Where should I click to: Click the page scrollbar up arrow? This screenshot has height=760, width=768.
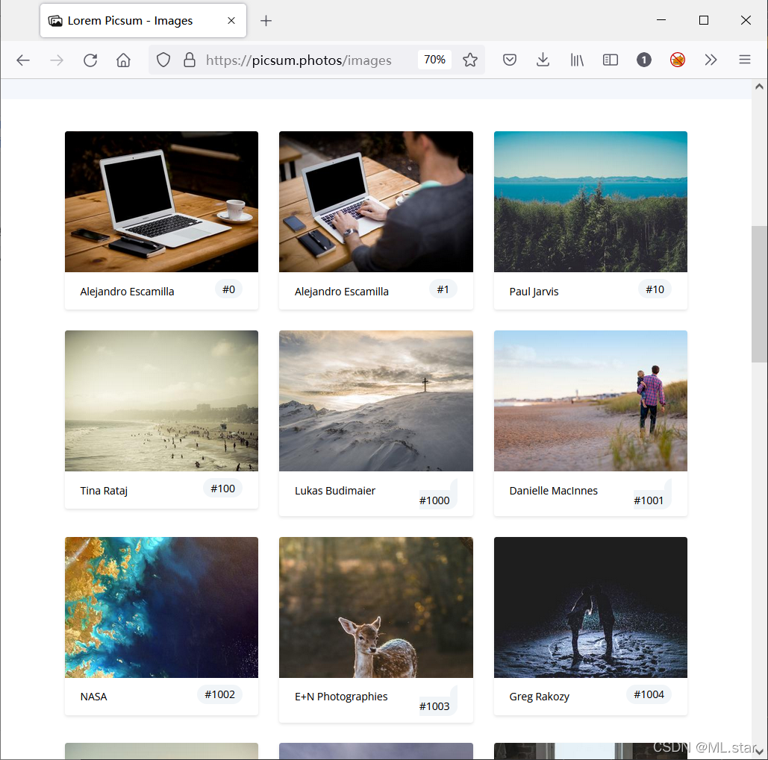point(759,87)
